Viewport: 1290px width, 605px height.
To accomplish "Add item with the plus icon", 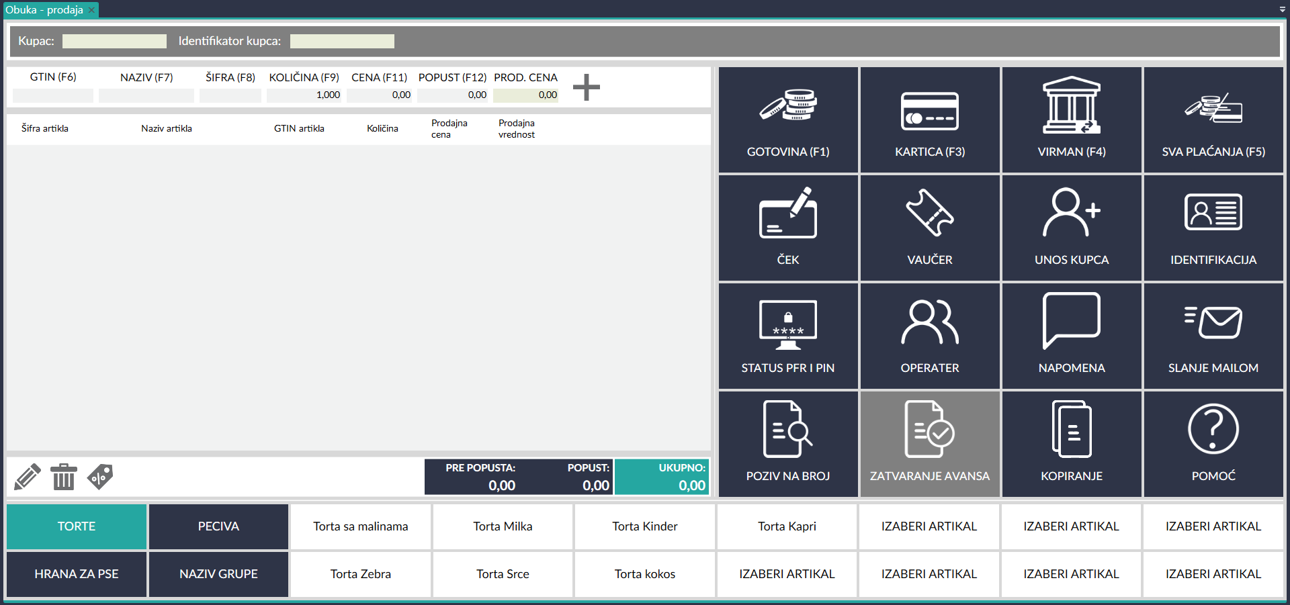I will click(x=586, y=87).
